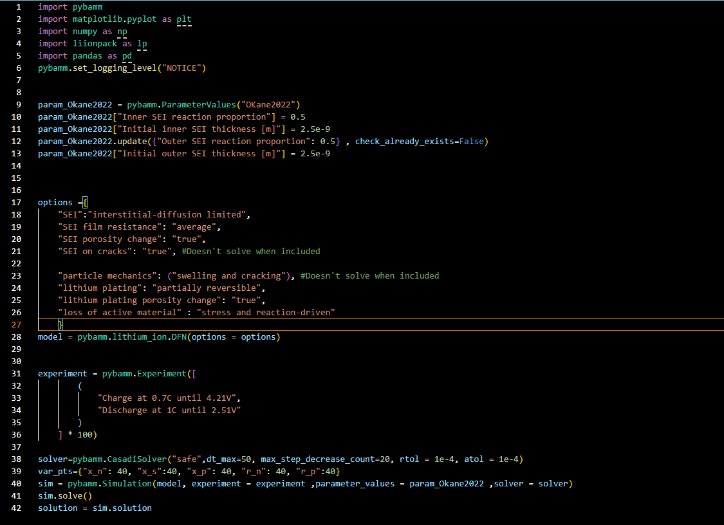Click the "Experiment" class name
This screenshot has width=724, height=525.
(162, 374)
